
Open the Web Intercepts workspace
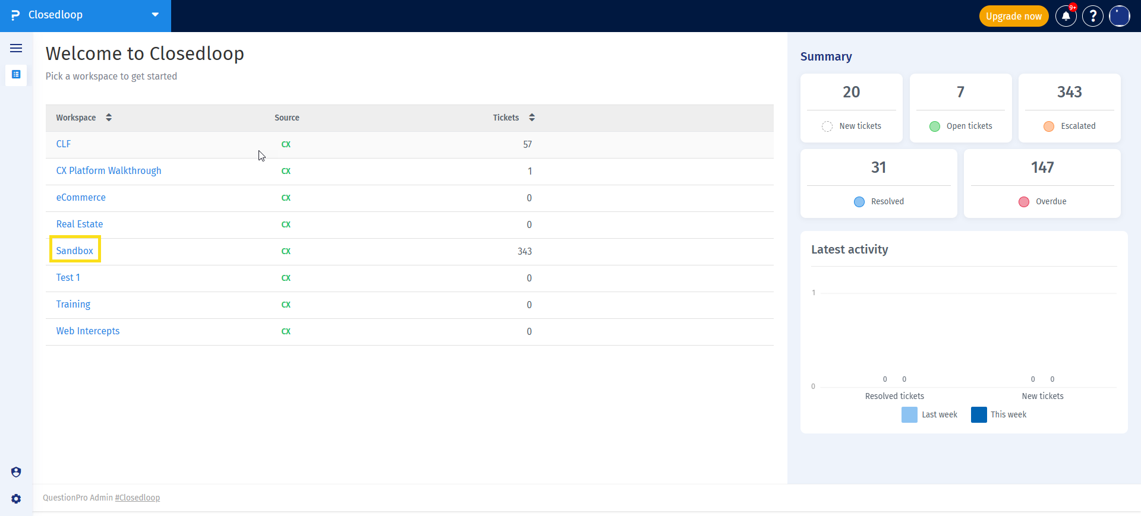point(88,331)
